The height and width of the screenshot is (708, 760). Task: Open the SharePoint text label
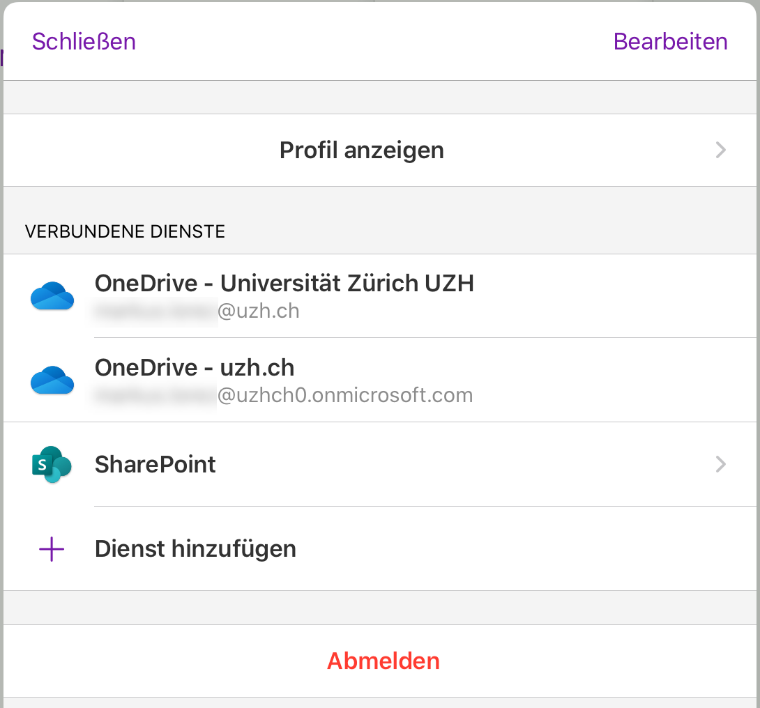(x=155, y=465)
